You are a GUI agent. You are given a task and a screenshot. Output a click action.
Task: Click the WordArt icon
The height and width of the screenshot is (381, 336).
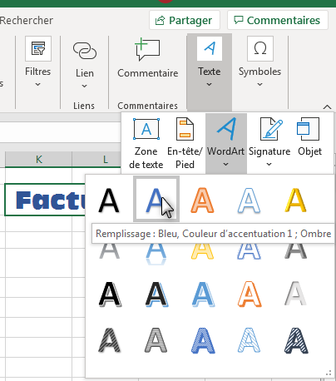[226, 129]
